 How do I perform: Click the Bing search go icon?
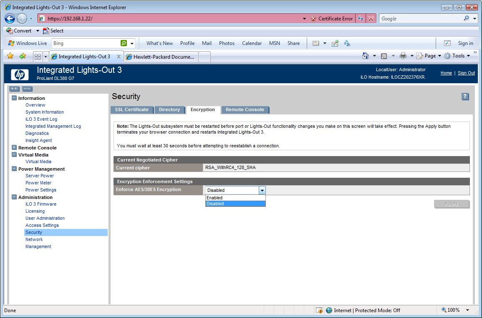124,43
